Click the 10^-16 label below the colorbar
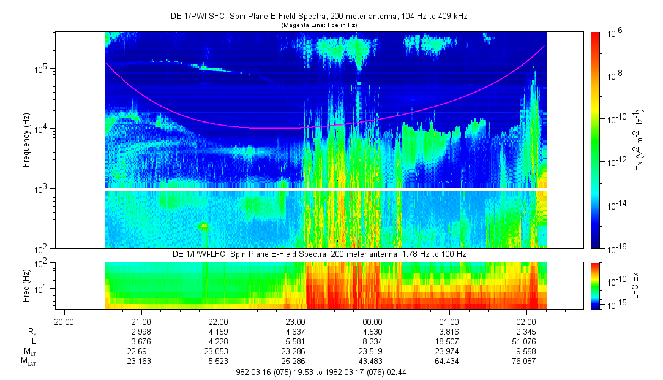This screenshot has width=663, height=380. pyautogui.click(x=616, y=248)
